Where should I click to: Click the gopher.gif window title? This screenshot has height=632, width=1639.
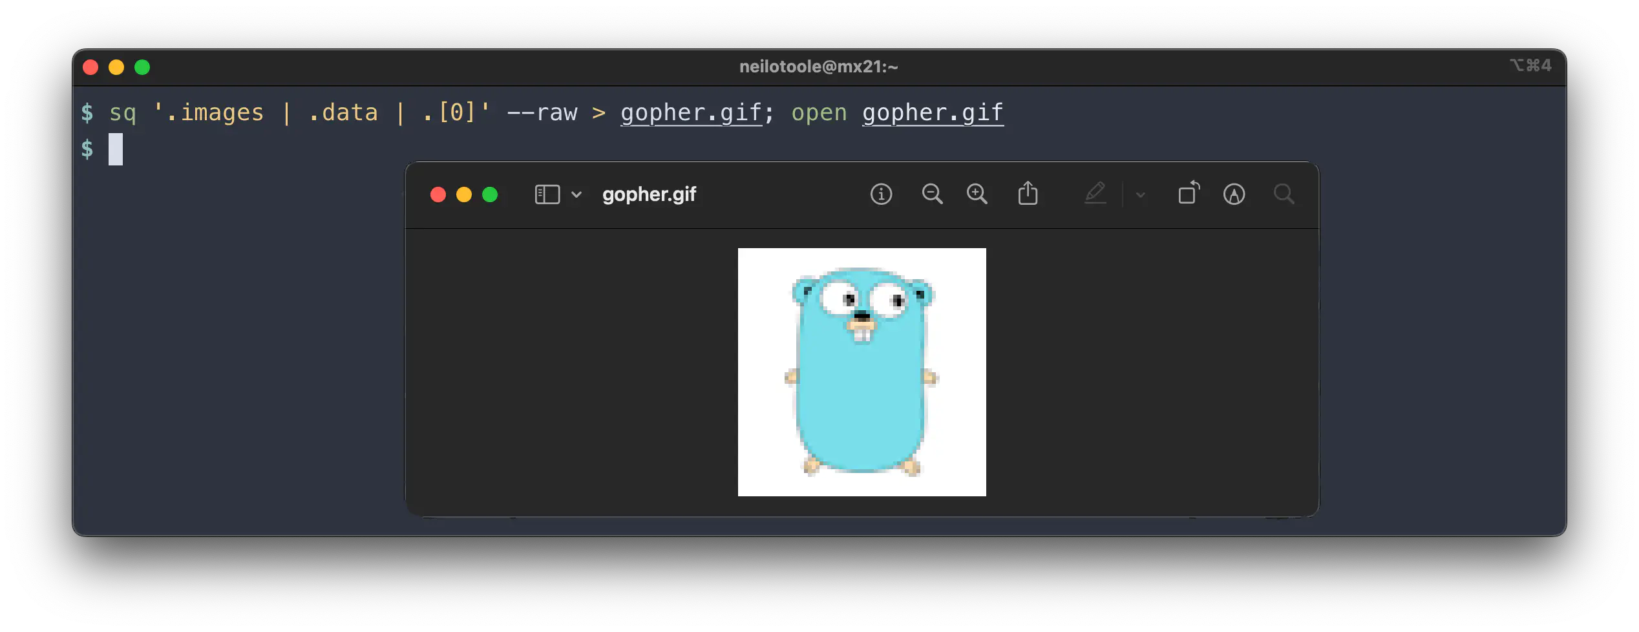tap(649, 195)
